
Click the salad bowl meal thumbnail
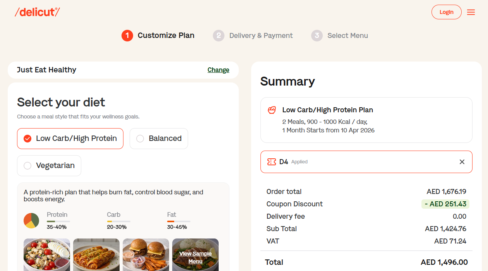coord(47,255)
